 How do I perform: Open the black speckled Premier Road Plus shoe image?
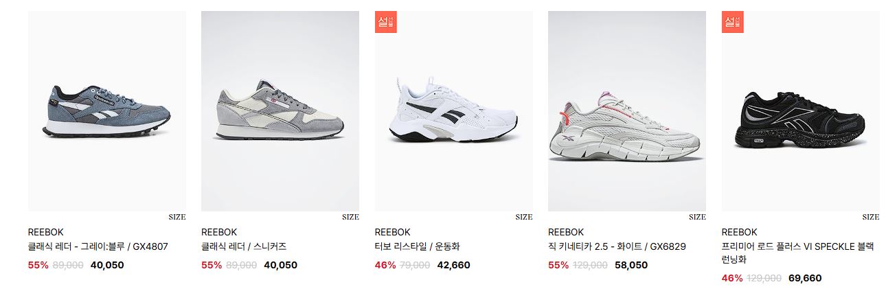(801, 111)
